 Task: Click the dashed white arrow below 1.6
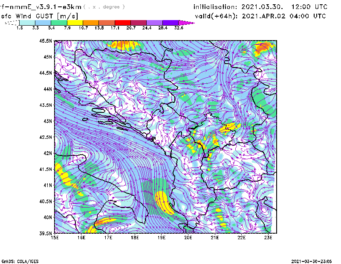(x=12, y=23)
